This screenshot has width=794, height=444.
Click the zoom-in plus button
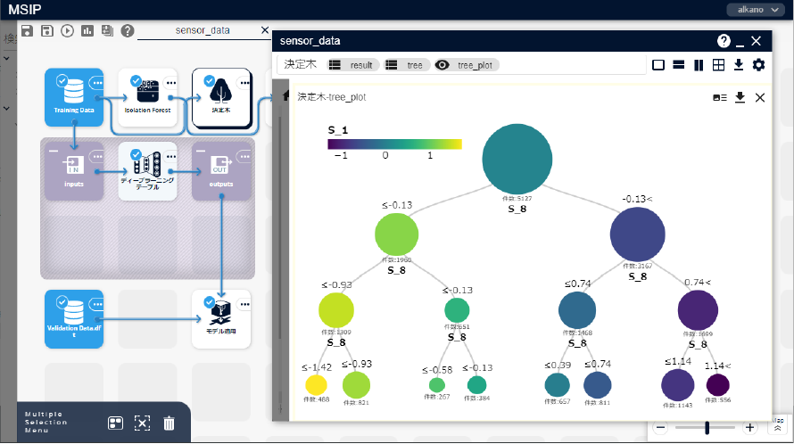(x=750, y=428)
